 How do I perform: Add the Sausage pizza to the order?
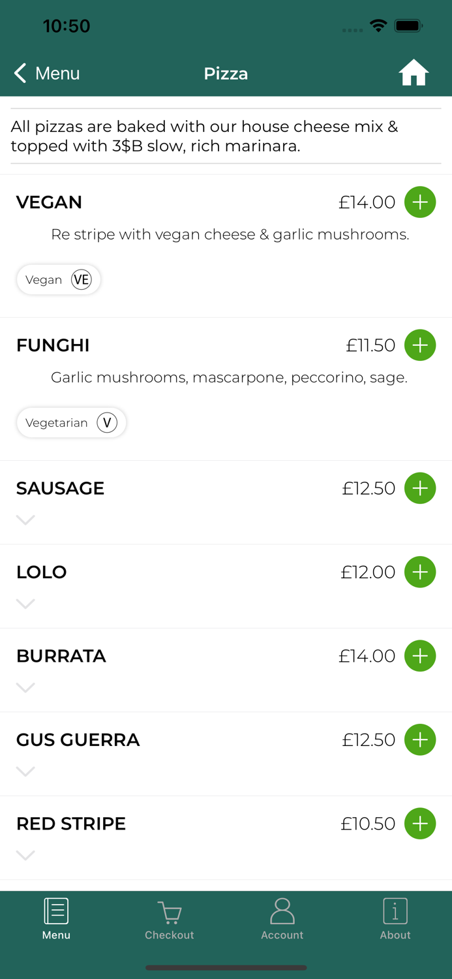pyautogui.click(x=420, y=488)
